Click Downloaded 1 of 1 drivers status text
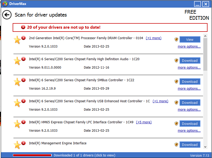 (84, 155)
